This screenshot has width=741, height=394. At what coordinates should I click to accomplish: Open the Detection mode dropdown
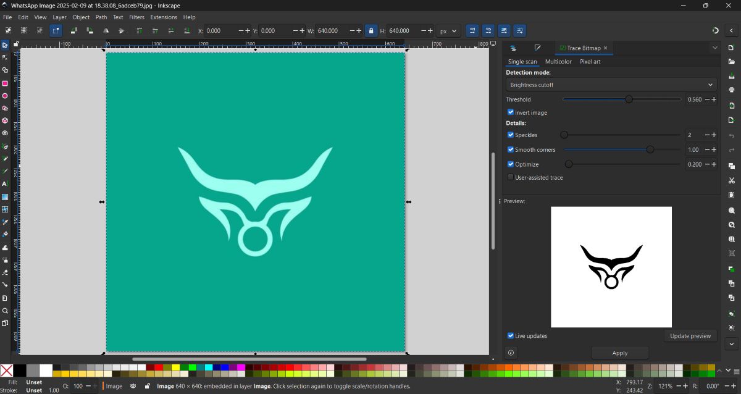610,85
